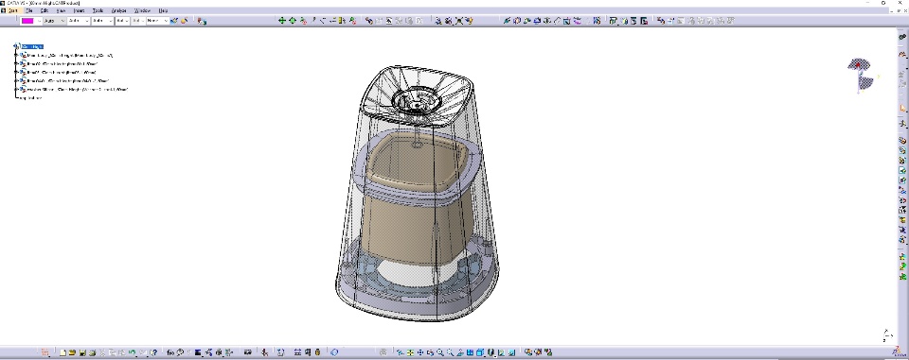Open the layer dropdown set to None
Image resolution: width=909 pixels, height=360 pixels.
pos(157,21)
